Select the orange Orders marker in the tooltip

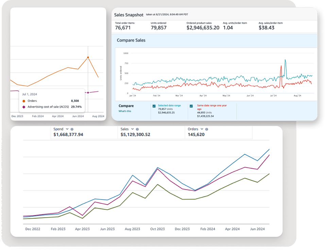(23, 101)
